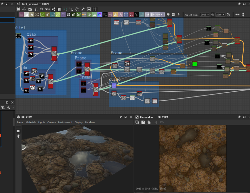
Task: Open first Parent Size 2048 dropdown
Action: [x=205, y=14]
